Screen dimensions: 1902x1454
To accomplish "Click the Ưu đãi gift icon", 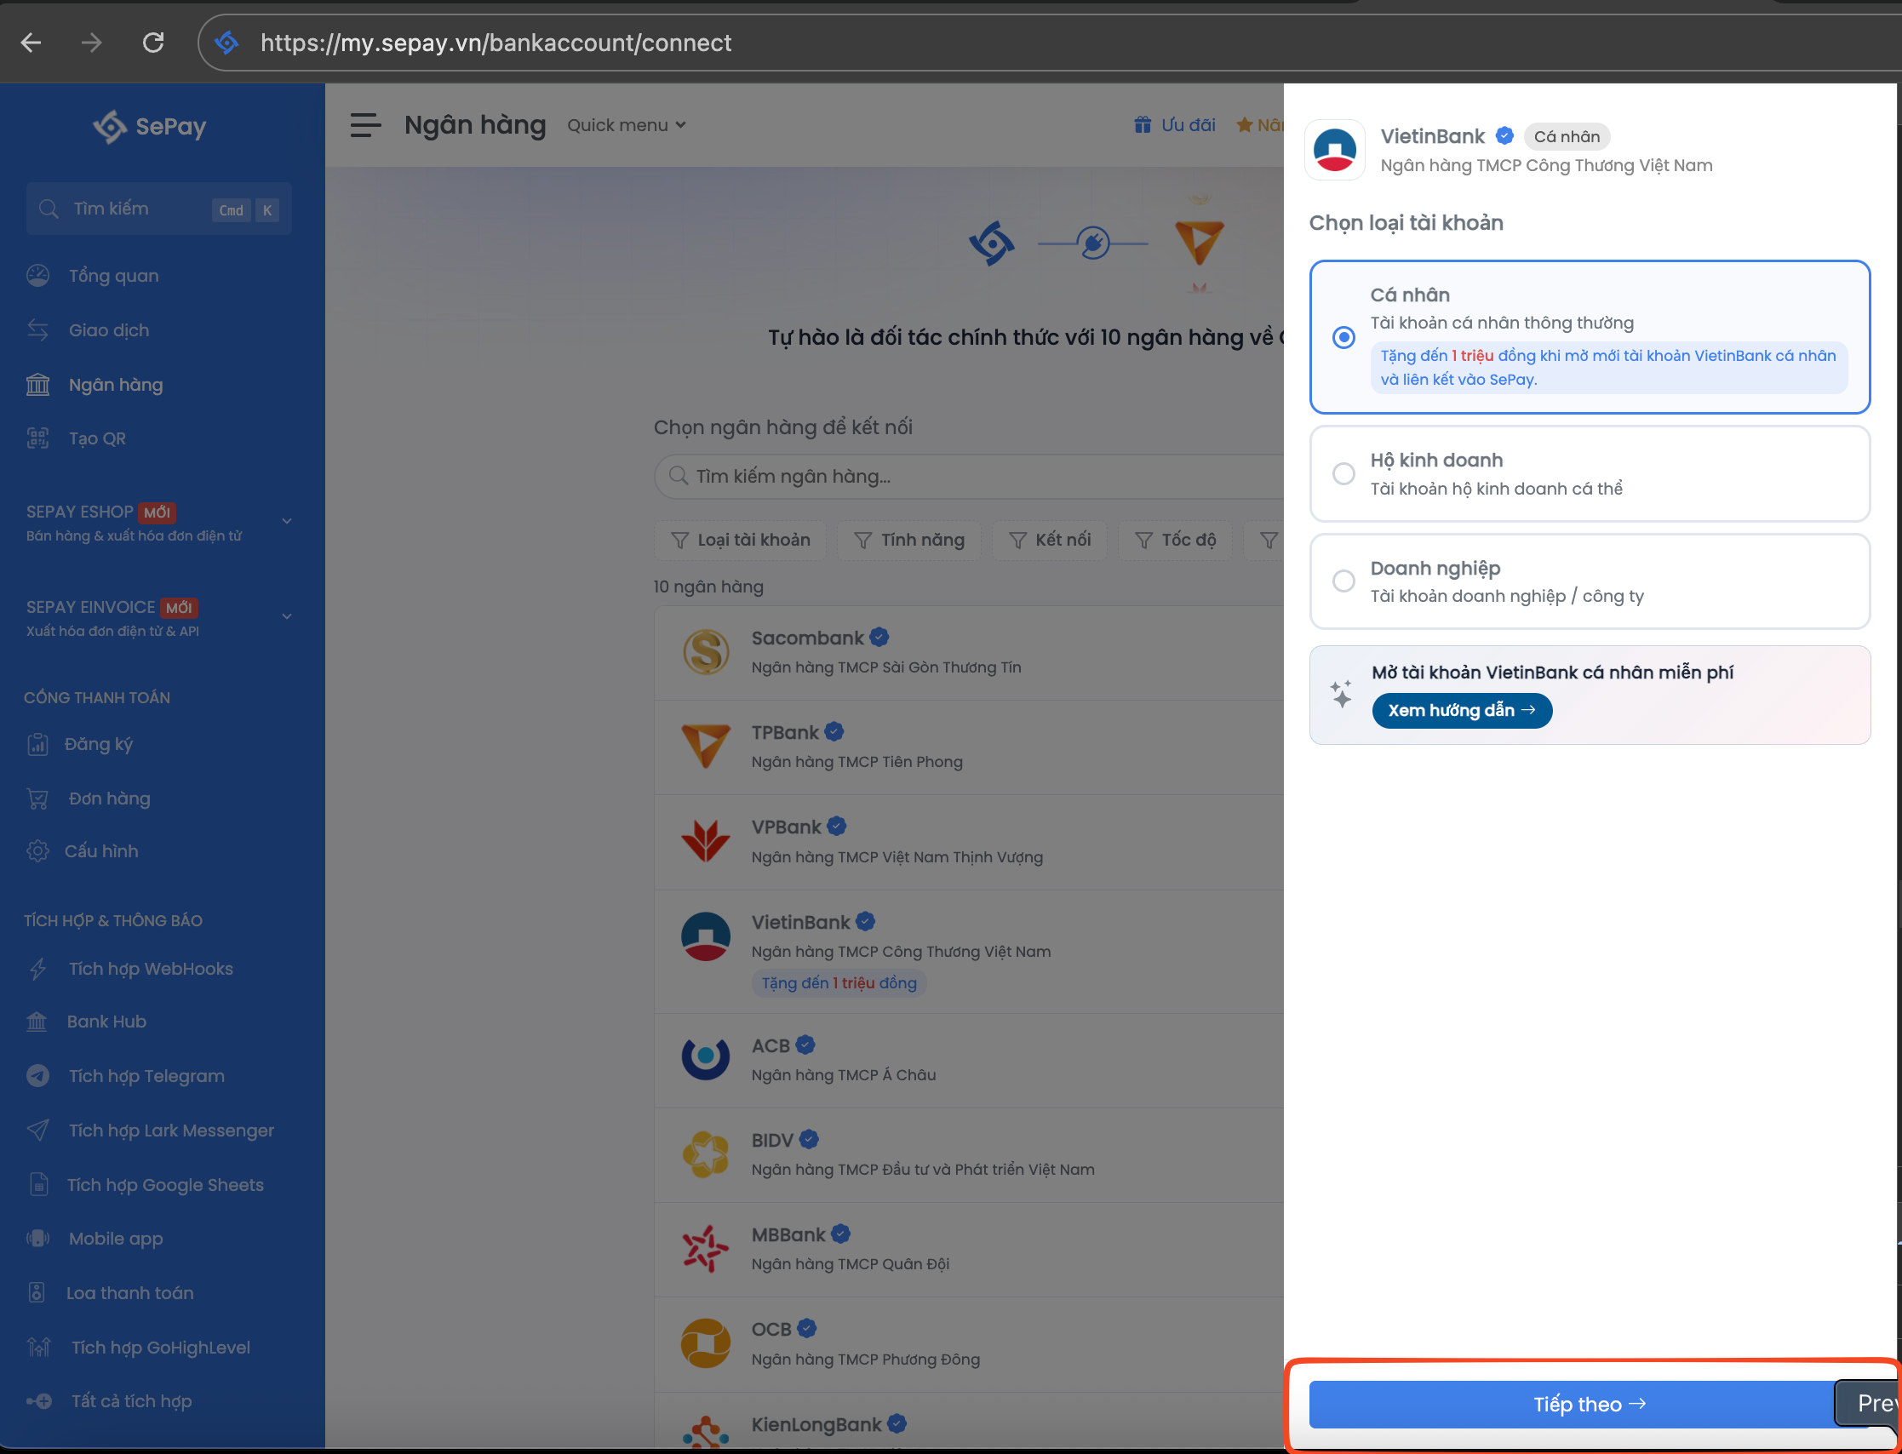I will point(1143,125).
